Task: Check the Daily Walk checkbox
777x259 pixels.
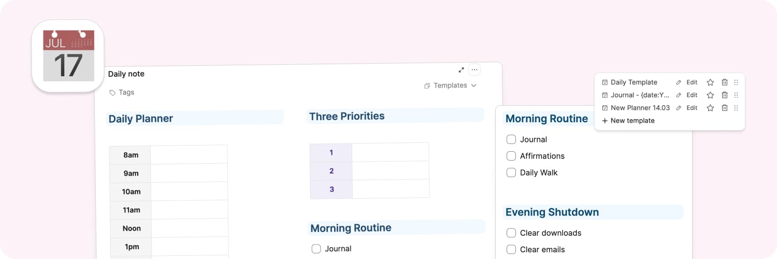Action: pyautogui.click(x=511, y=172)
